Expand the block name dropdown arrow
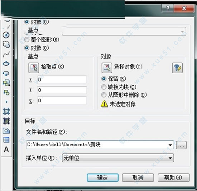Screen dimensions: 197x191 (x=182, y=31)
